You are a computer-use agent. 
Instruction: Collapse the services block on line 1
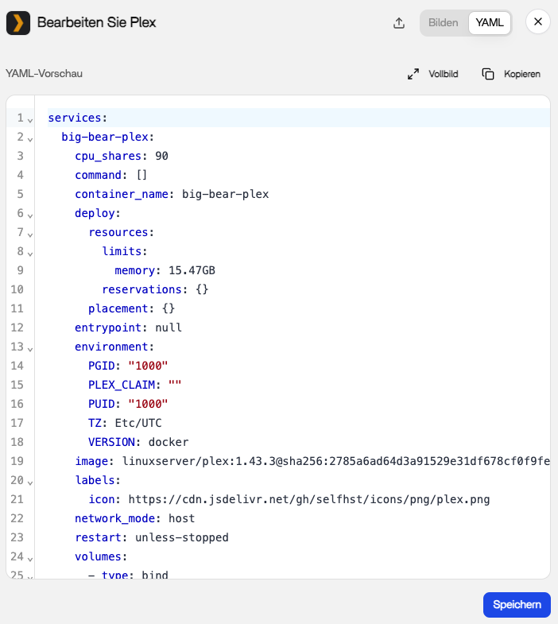[x=30, y=120]
